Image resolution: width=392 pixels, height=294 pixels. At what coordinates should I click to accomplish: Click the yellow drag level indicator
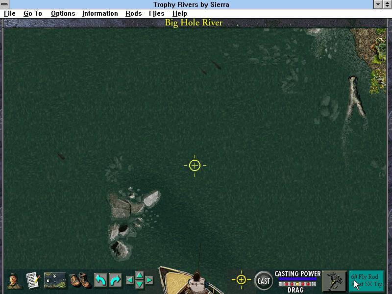point(297,284)
